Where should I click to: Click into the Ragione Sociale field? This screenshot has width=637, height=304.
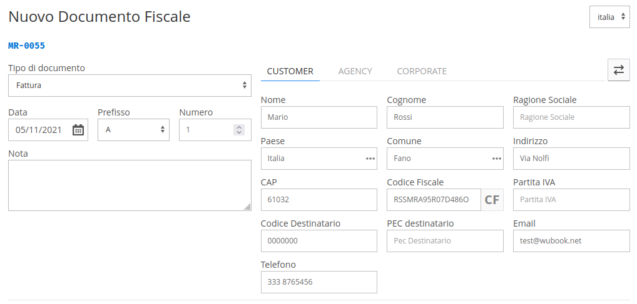tap(571, 117)
